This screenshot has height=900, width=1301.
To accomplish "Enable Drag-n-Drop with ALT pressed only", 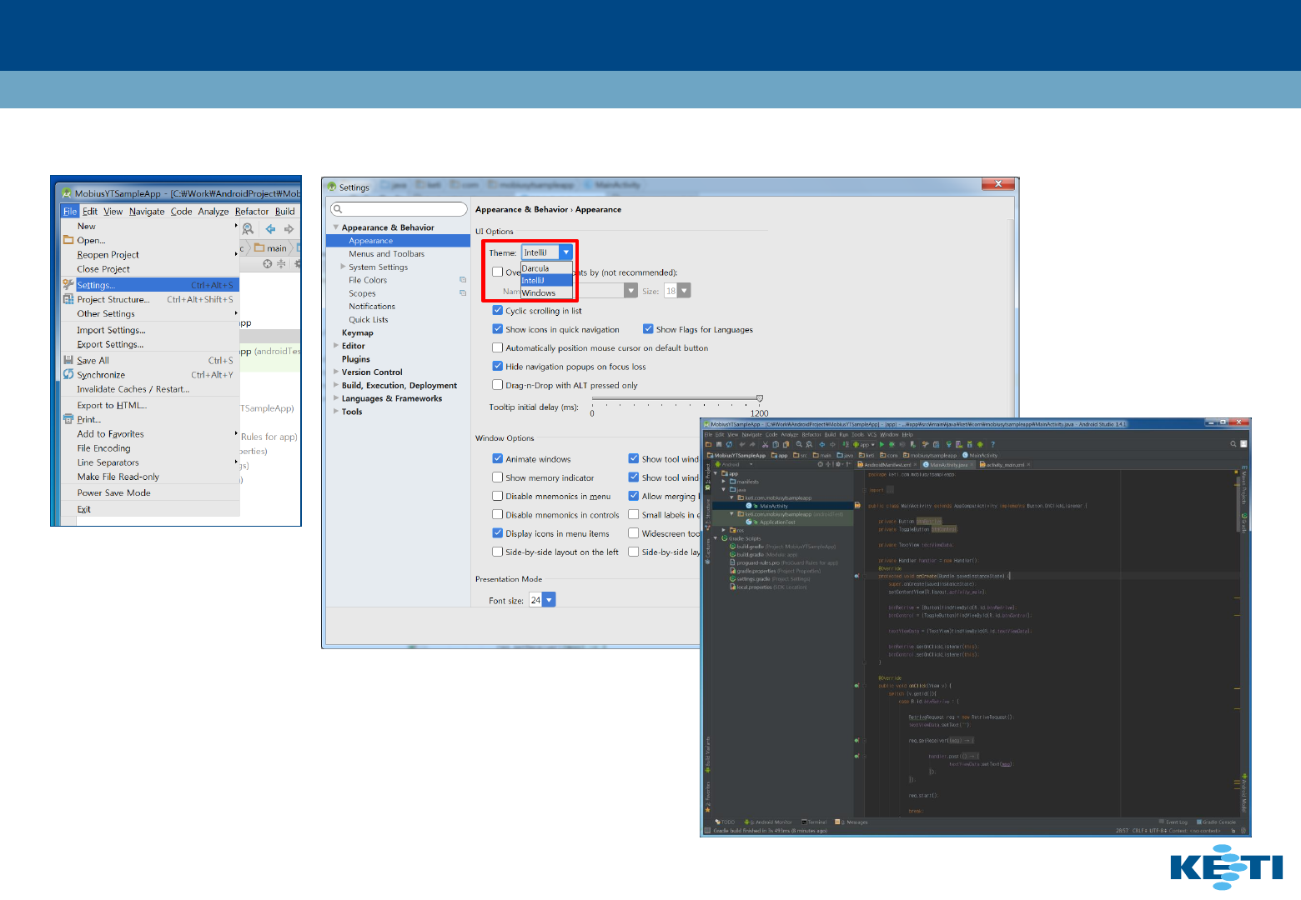I will [498, 385].
